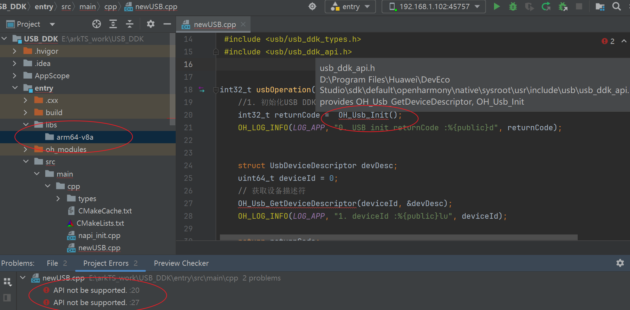Image resolution: width=630 pixels, height=310 pixels.
Task: Start debugging with the bug icon
Action: click(513, 6)
